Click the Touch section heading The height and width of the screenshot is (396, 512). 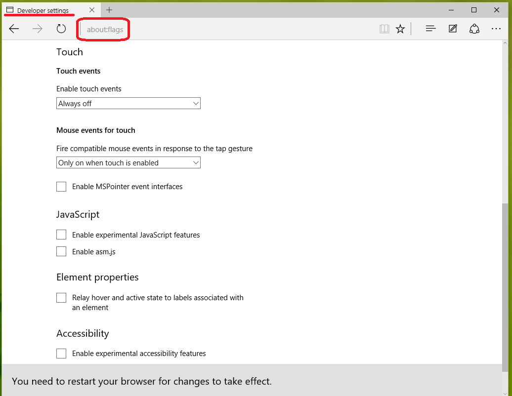pyautogui.click(x=70, y=52)
